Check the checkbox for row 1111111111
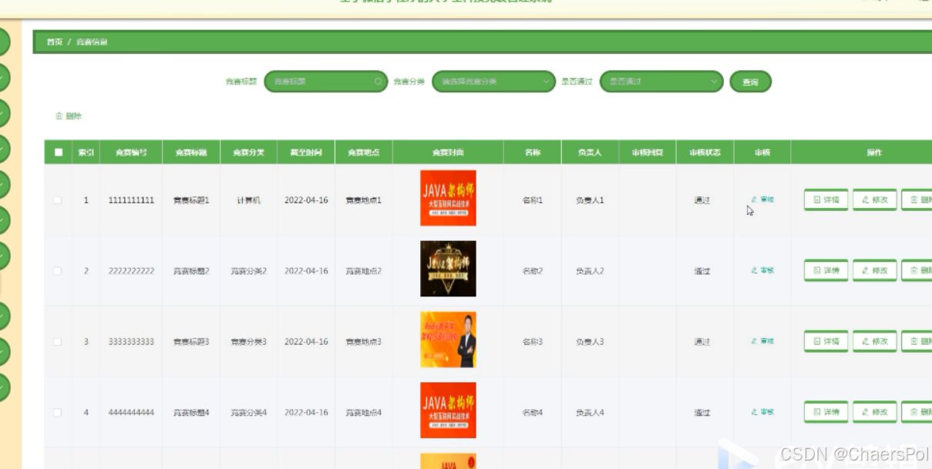Viewport: 932px width, 469px height. [57, 200]
